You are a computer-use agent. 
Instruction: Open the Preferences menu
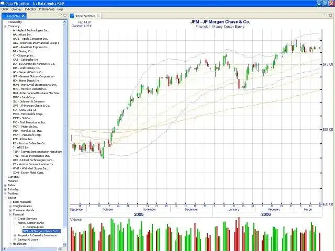tap(47, 9)
